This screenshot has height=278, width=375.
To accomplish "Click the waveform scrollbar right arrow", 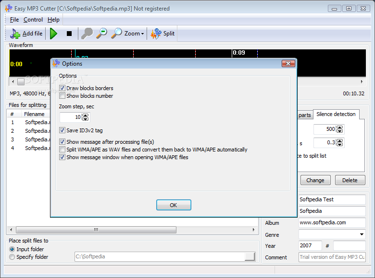I will [362, 81].
